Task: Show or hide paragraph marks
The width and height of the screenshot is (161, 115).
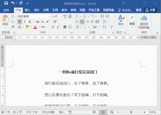Action: pos(112,27)
